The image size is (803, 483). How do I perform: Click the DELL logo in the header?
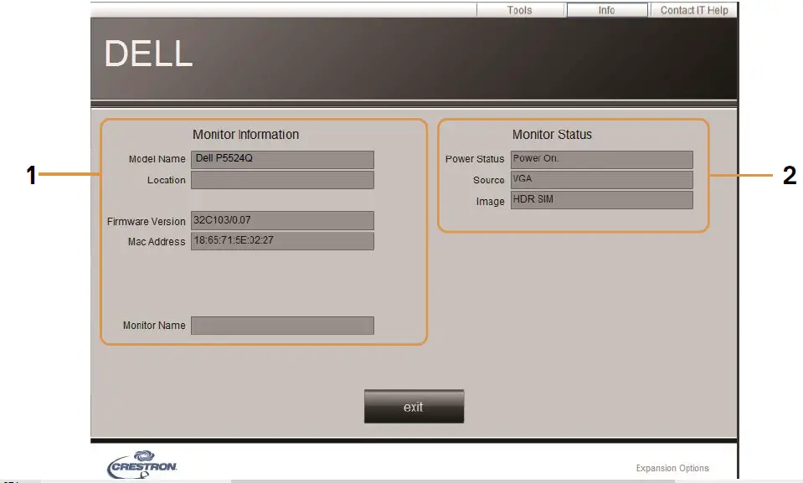[x=148, y=54]
